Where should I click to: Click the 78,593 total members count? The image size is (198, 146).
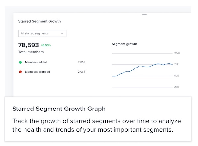coord(29,45)
